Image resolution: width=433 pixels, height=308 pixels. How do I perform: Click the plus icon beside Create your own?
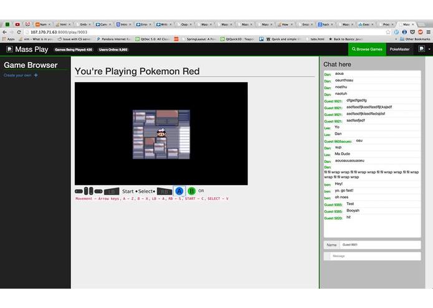point(36,75)
